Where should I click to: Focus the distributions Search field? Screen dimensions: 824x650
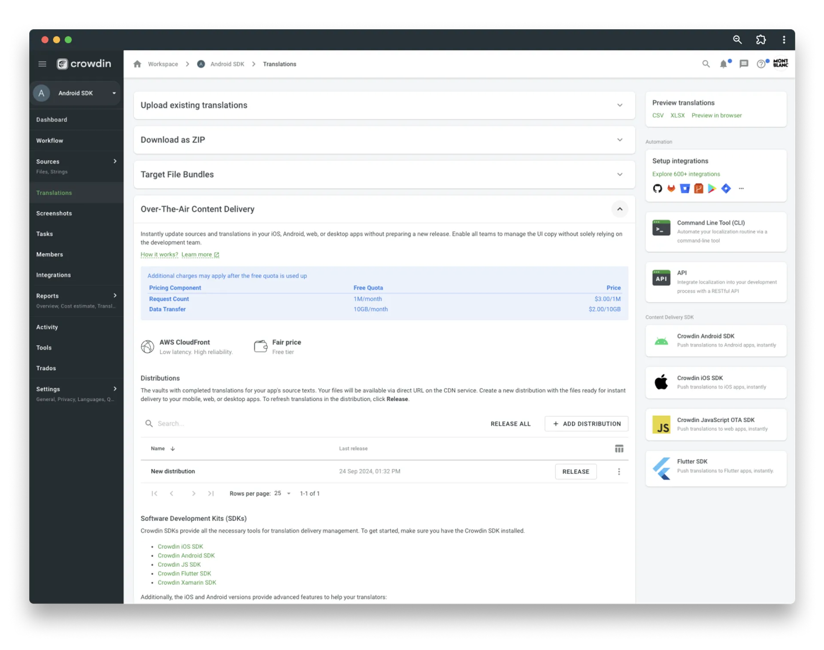[x=313, y=423]
